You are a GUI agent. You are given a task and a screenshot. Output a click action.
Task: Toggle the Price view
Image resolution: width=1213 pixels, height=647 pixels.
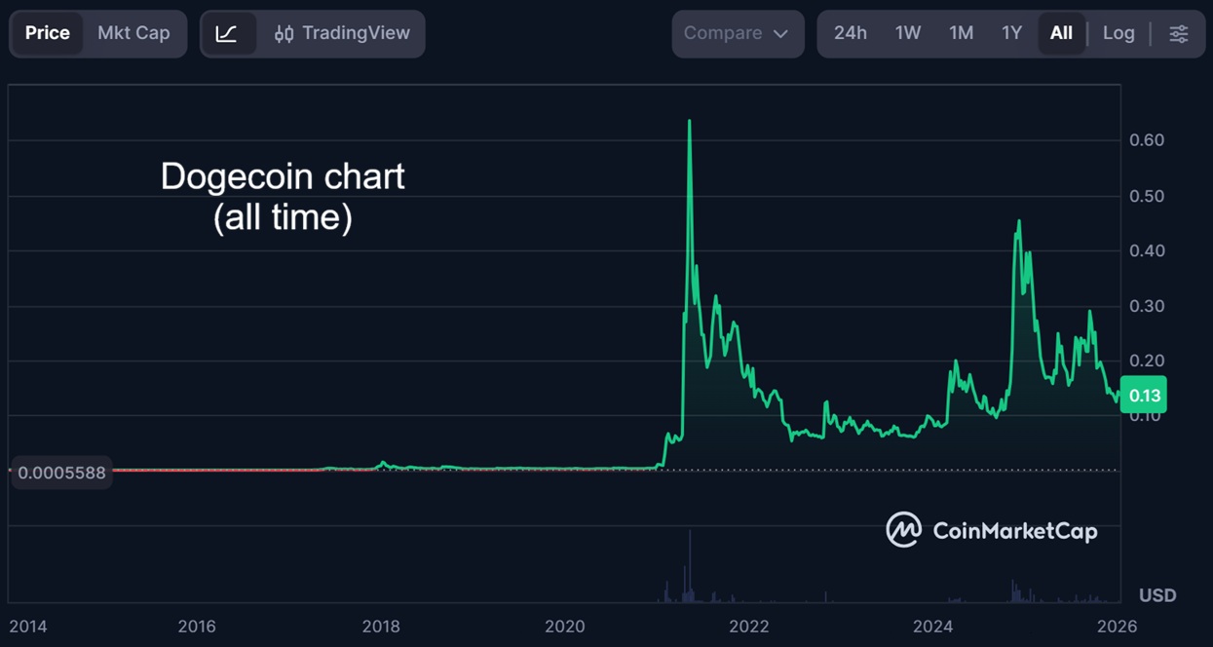(48, 32)
